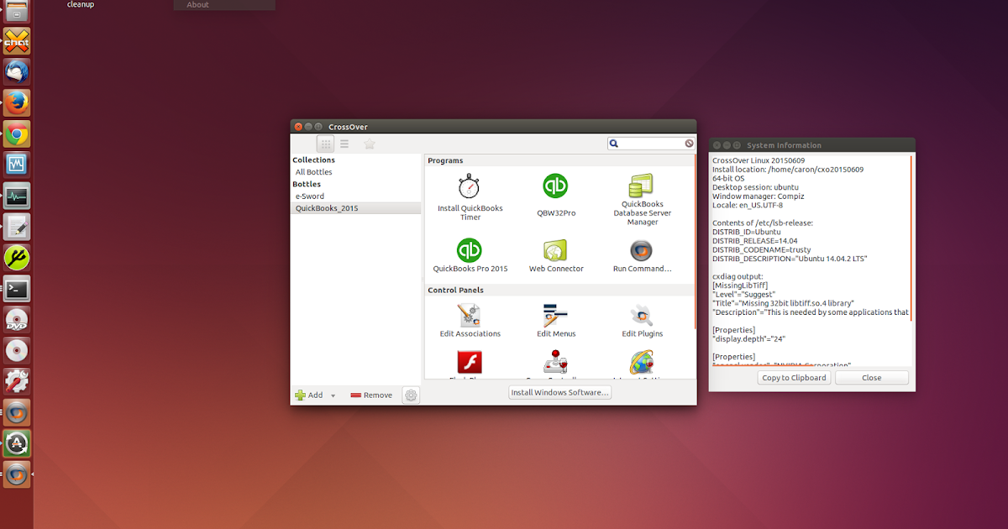Click the "DISTRIB_RELEASE=14.04" line
This screenshot has height=529, width=1008.
coord(755,240)
